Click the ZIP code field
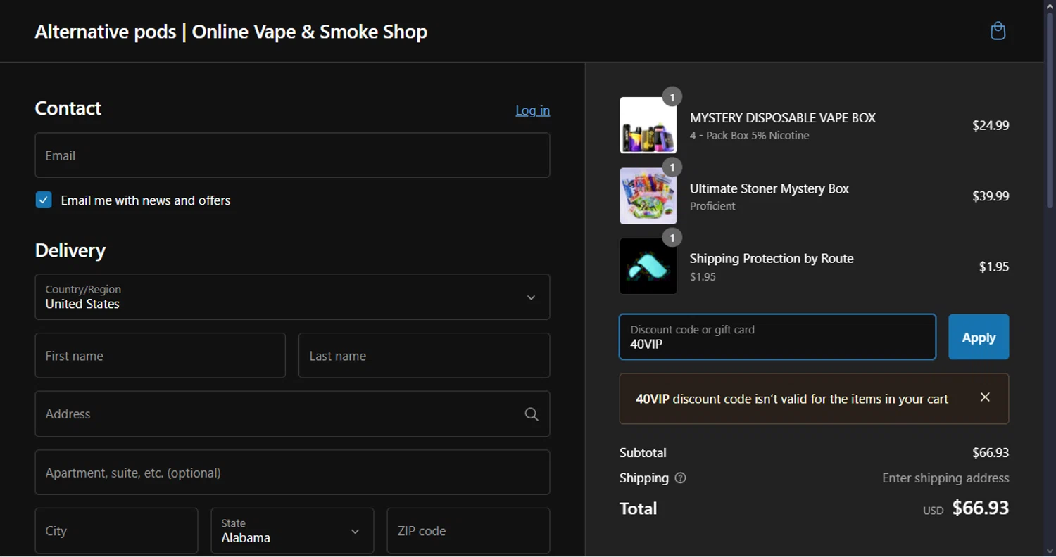1056x557 pixels. pos(468,531)
